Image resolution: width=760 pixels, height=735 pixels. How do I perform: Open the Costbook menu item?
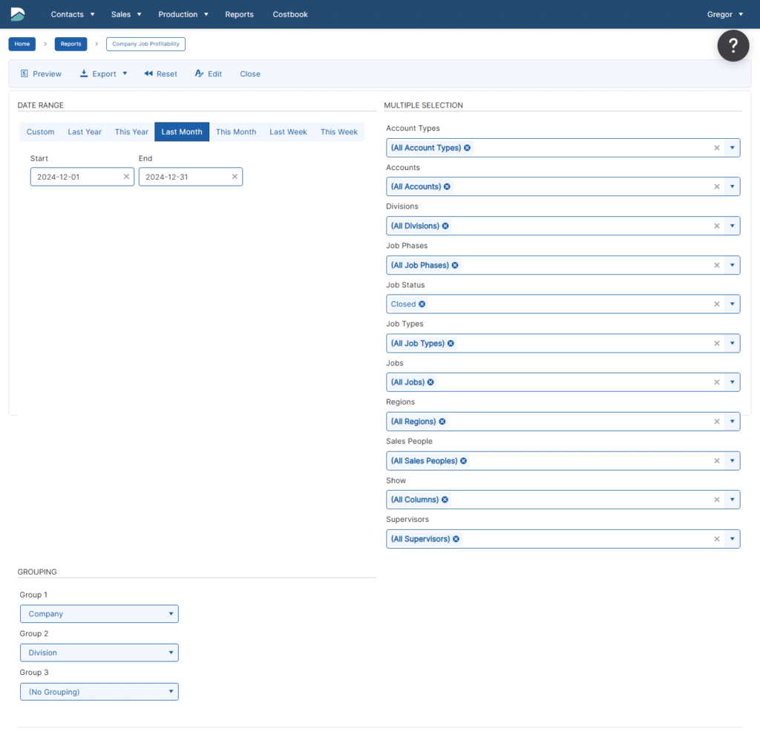(x=290, y=14)
